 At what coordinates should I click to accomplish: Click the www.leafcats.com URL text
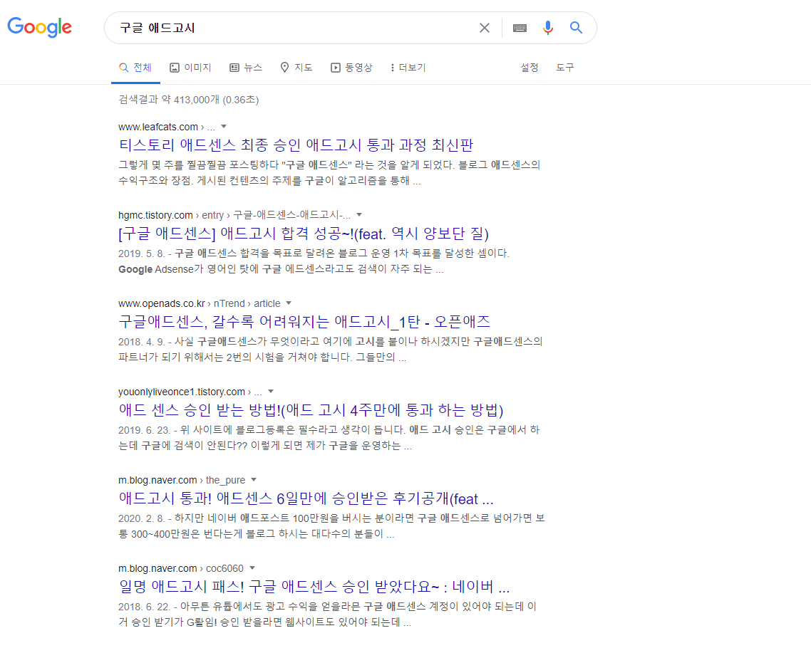point(158,127)
